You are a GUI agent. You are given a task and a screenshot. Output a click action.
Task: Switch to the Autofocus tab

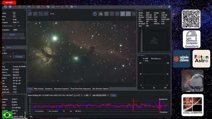(49, 89)
